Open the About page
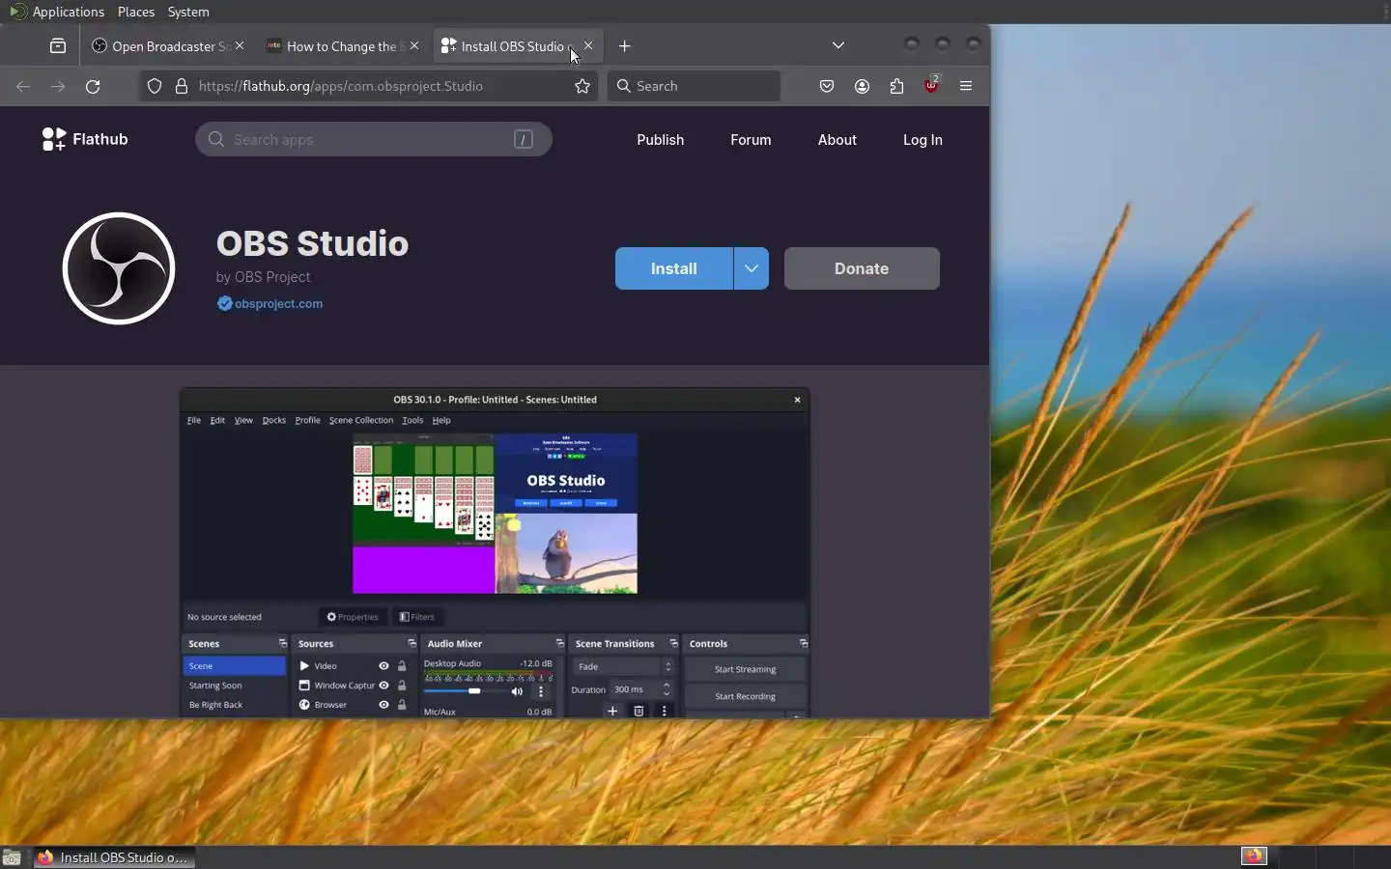 coord(837,140)
